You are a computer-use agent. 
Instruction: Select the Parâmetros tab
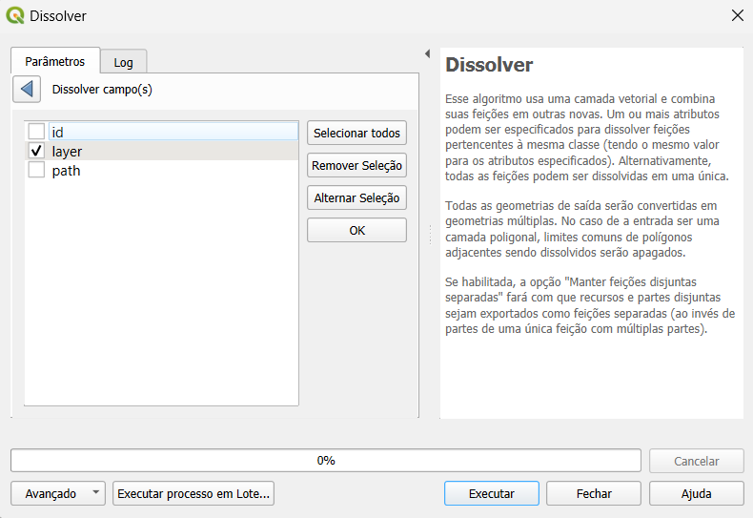point(55,61)
